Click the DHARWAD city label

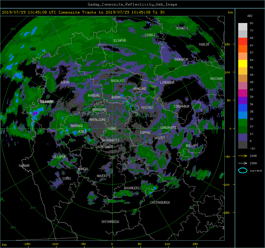(77, 126)
